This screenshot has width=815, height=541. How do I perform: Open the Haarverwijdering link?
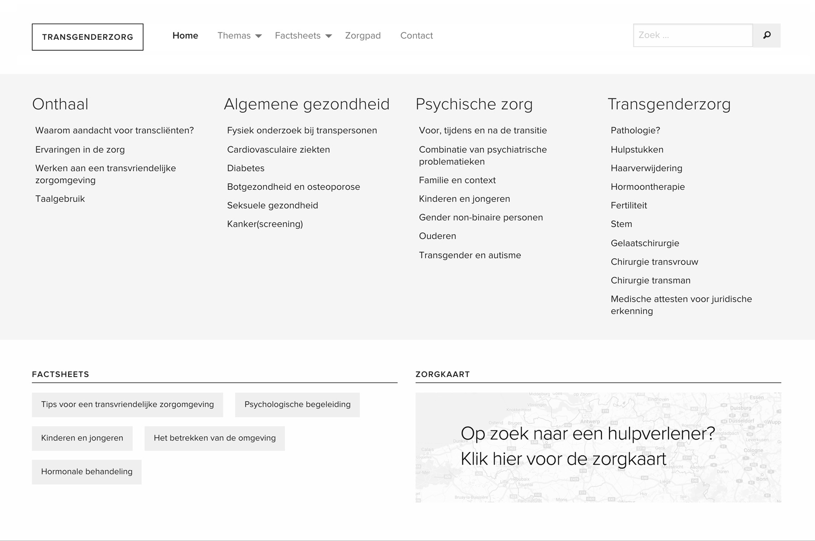[x=647, y=168]
